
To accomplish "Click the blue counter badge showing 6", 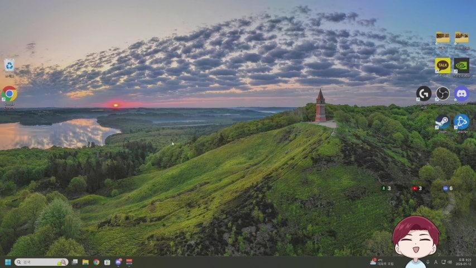I will click(448, 188).
